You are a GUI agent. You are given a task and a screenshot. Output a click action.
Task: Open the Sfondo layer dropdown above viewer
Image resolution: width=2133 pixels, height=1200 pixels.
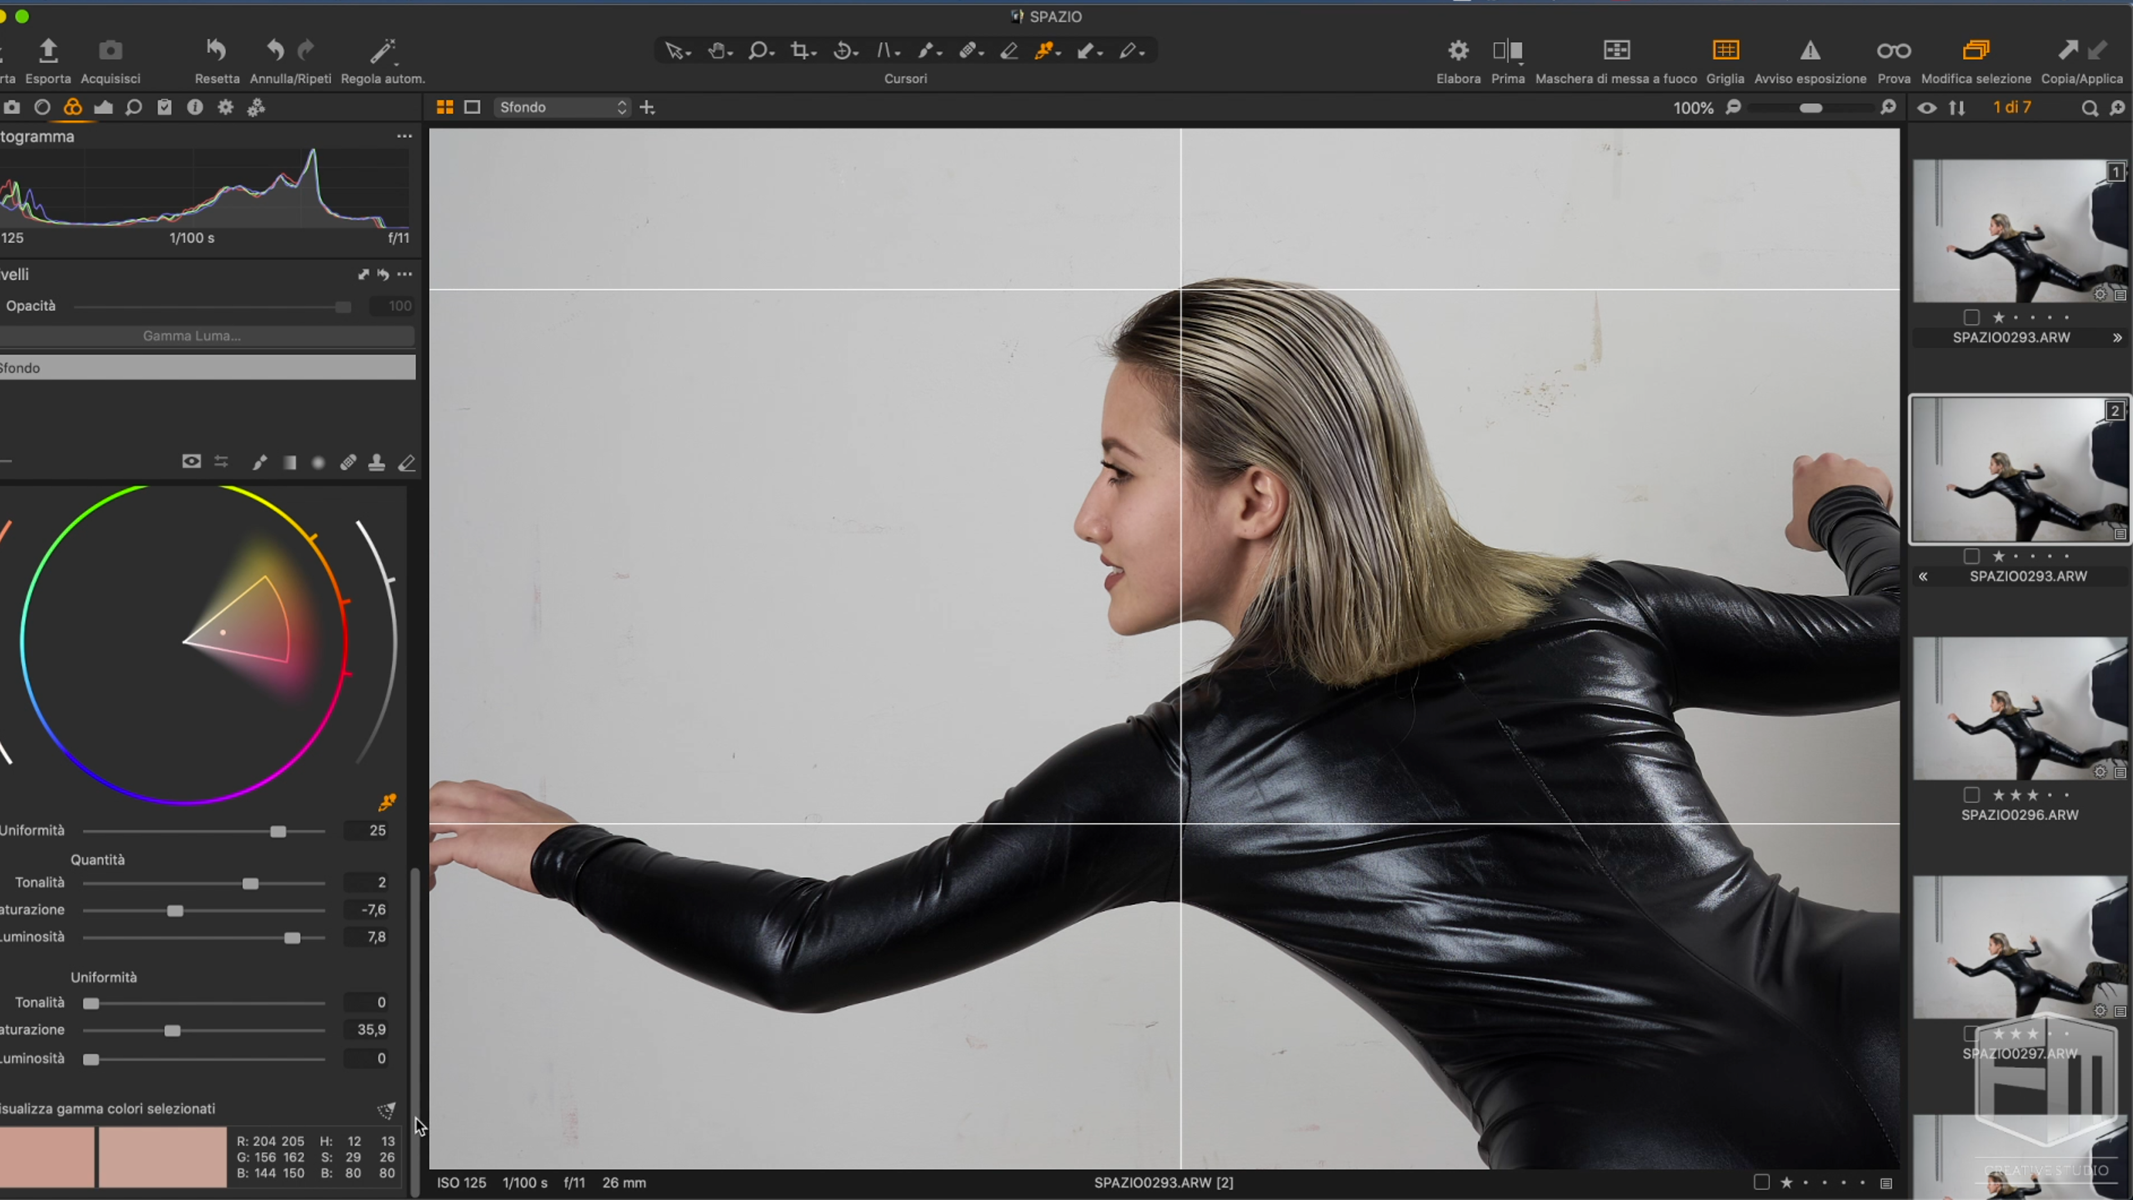tap(563, 108)
